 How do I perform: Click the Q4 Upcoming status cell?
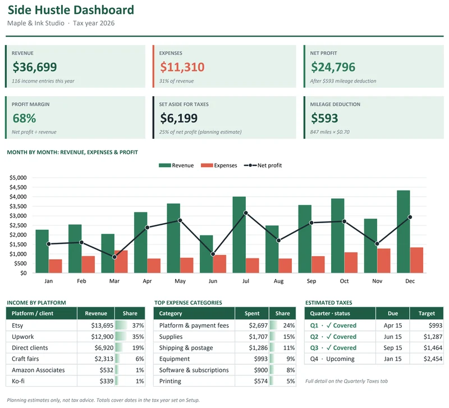point(340,359)
